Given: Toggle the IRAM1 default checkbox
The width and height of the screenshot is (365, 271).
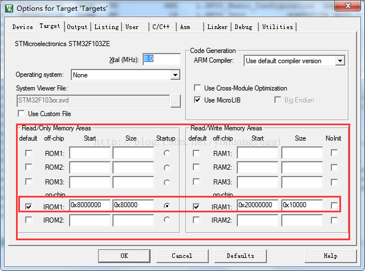Looking at the screenshot, I should [x=196, y=207].
